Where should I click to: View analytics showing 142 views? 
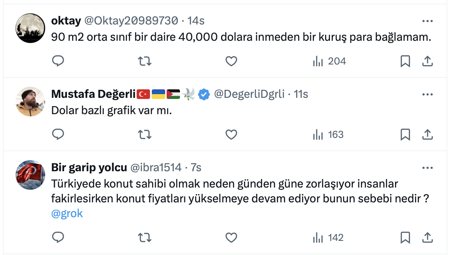point(328,237)
